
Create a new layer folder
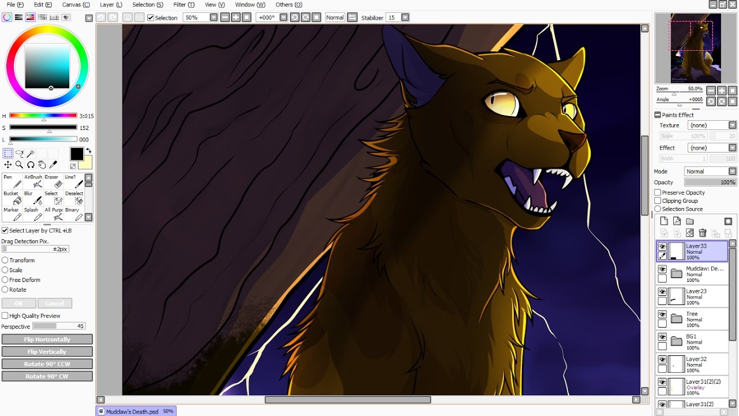click(689, 221)
